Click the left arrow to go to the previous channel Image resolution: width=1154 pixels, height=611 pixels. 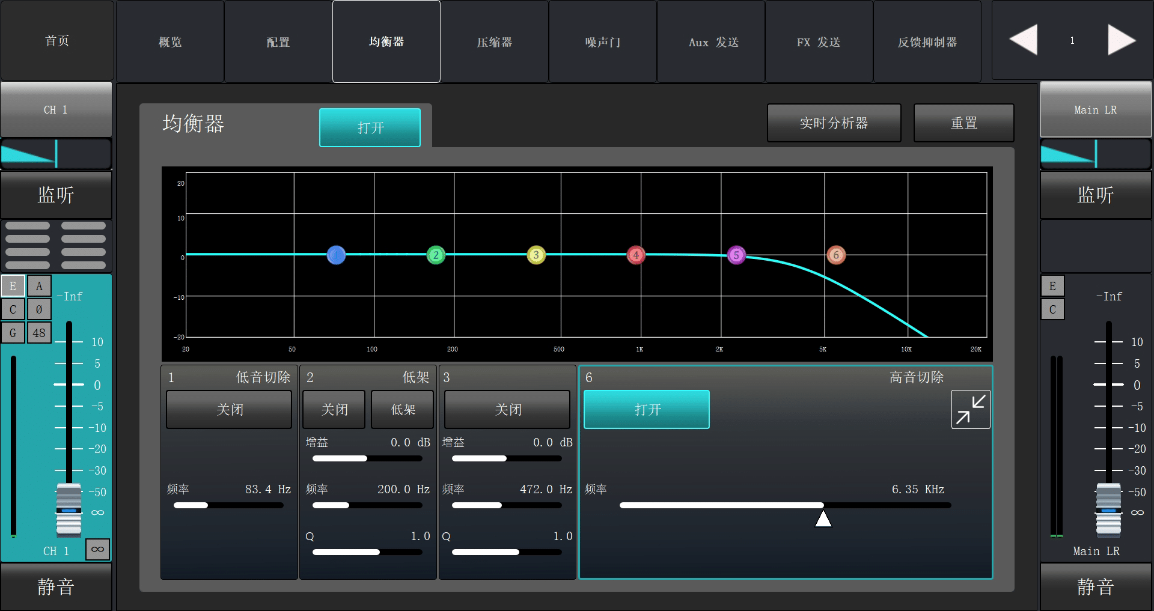(1023, 40)
